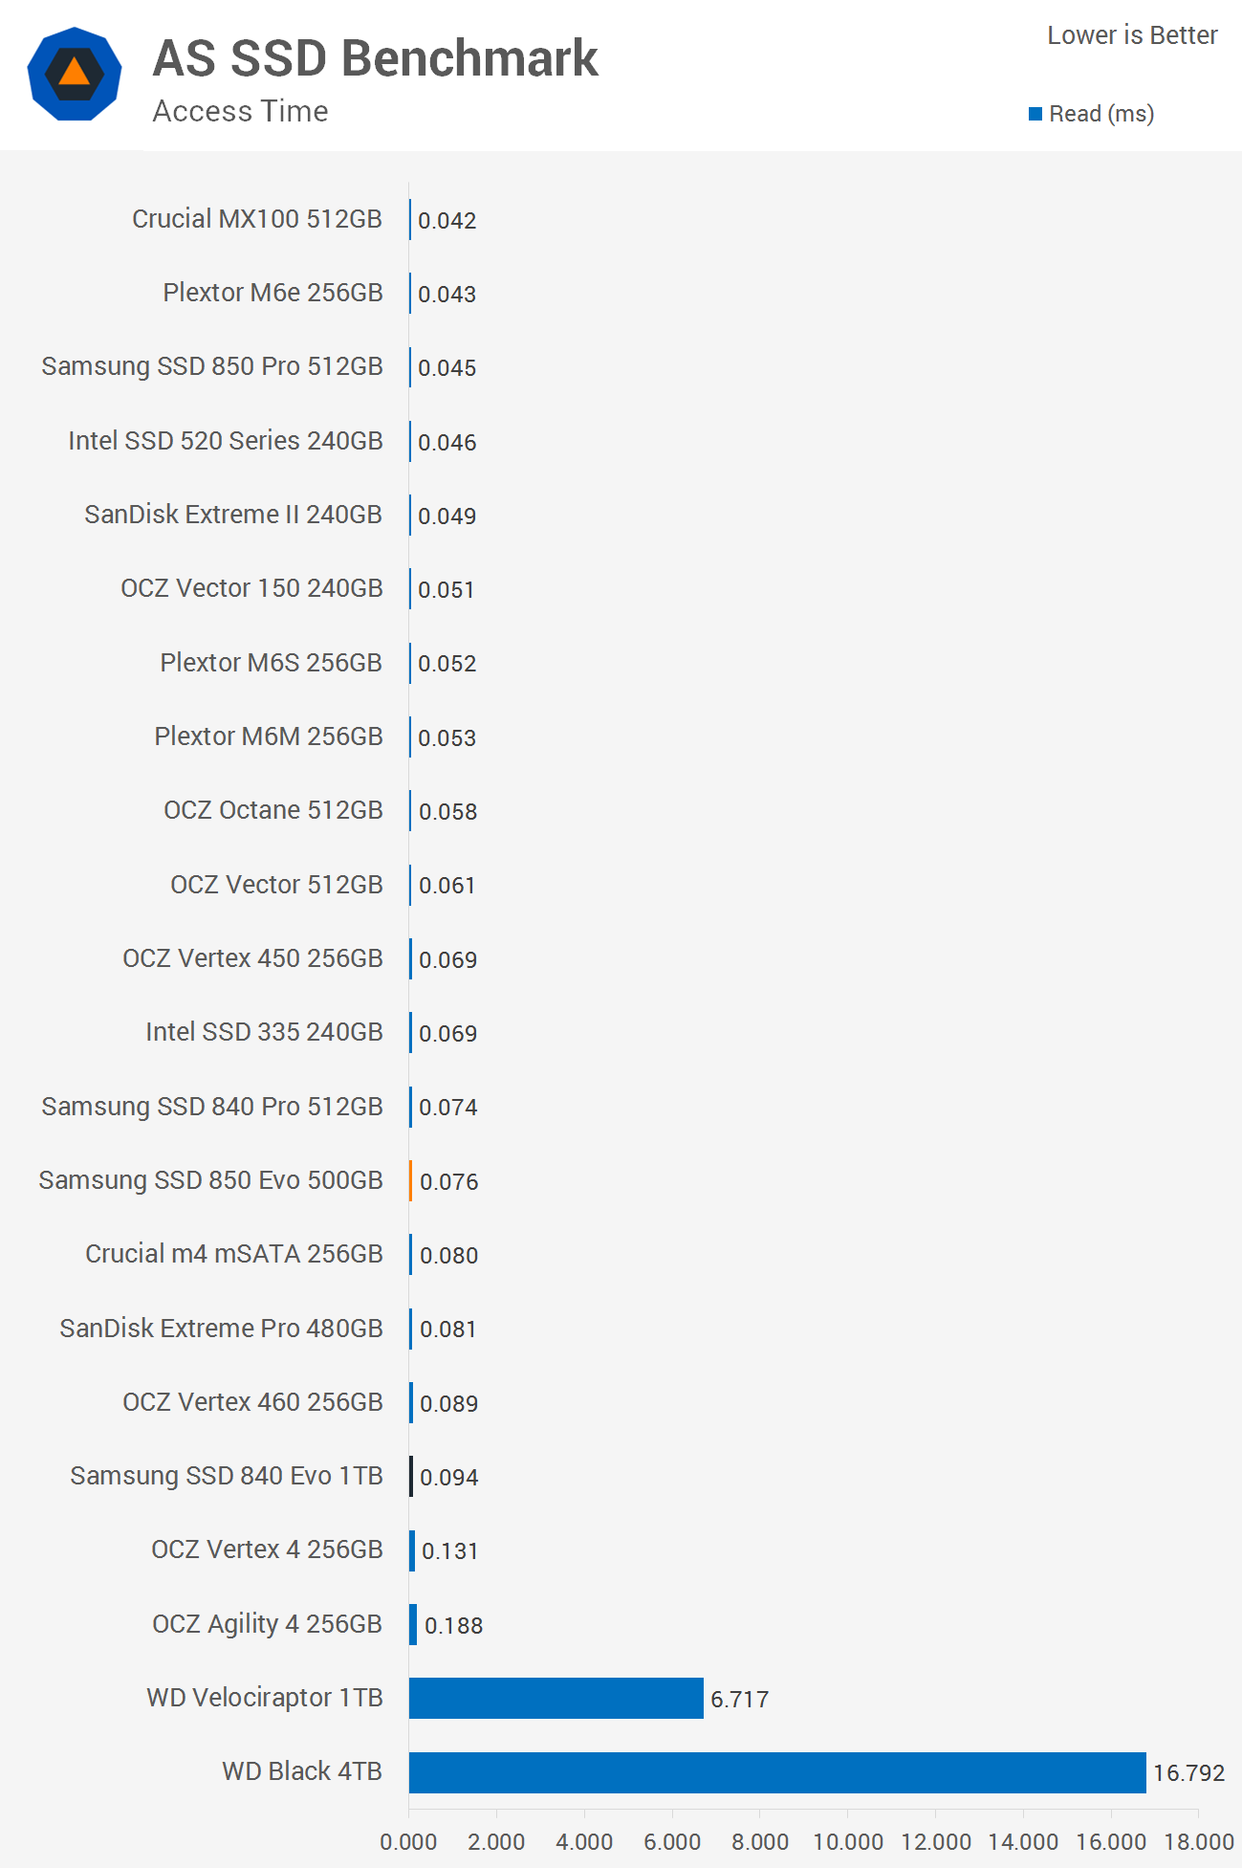
Task: Click the OCZ Vertex 4 256GB bar
Action: tap(412, 1550)
